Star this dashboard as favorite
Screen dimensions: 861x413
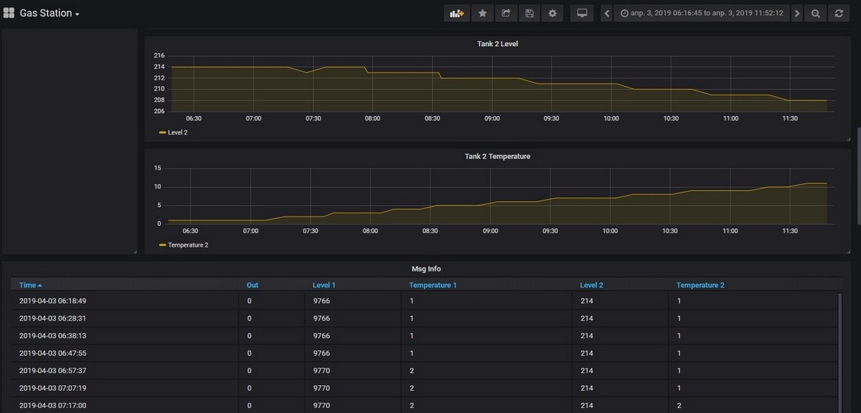point(482,14)
